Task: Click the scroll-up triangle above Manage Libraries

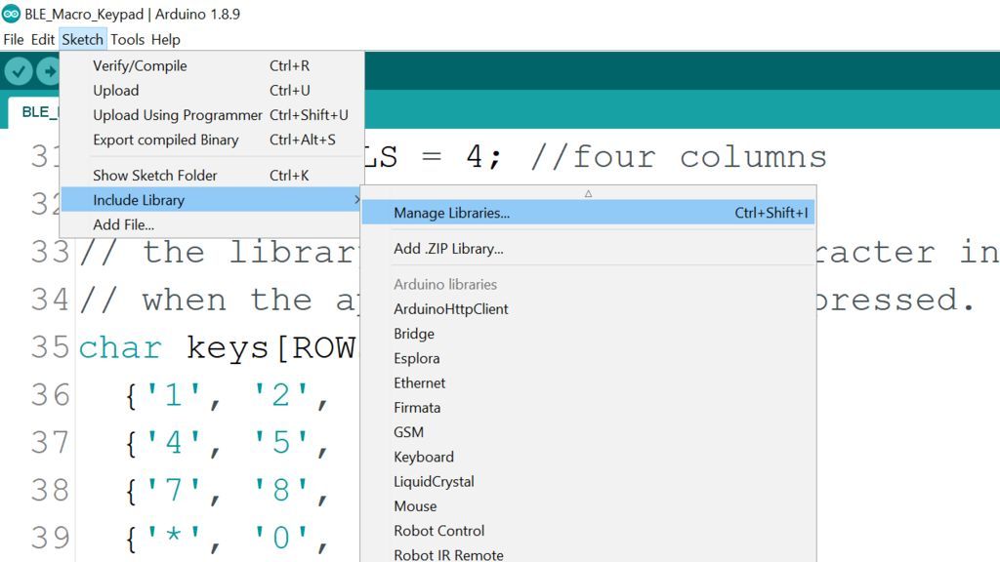Action: tap(588, 193)
